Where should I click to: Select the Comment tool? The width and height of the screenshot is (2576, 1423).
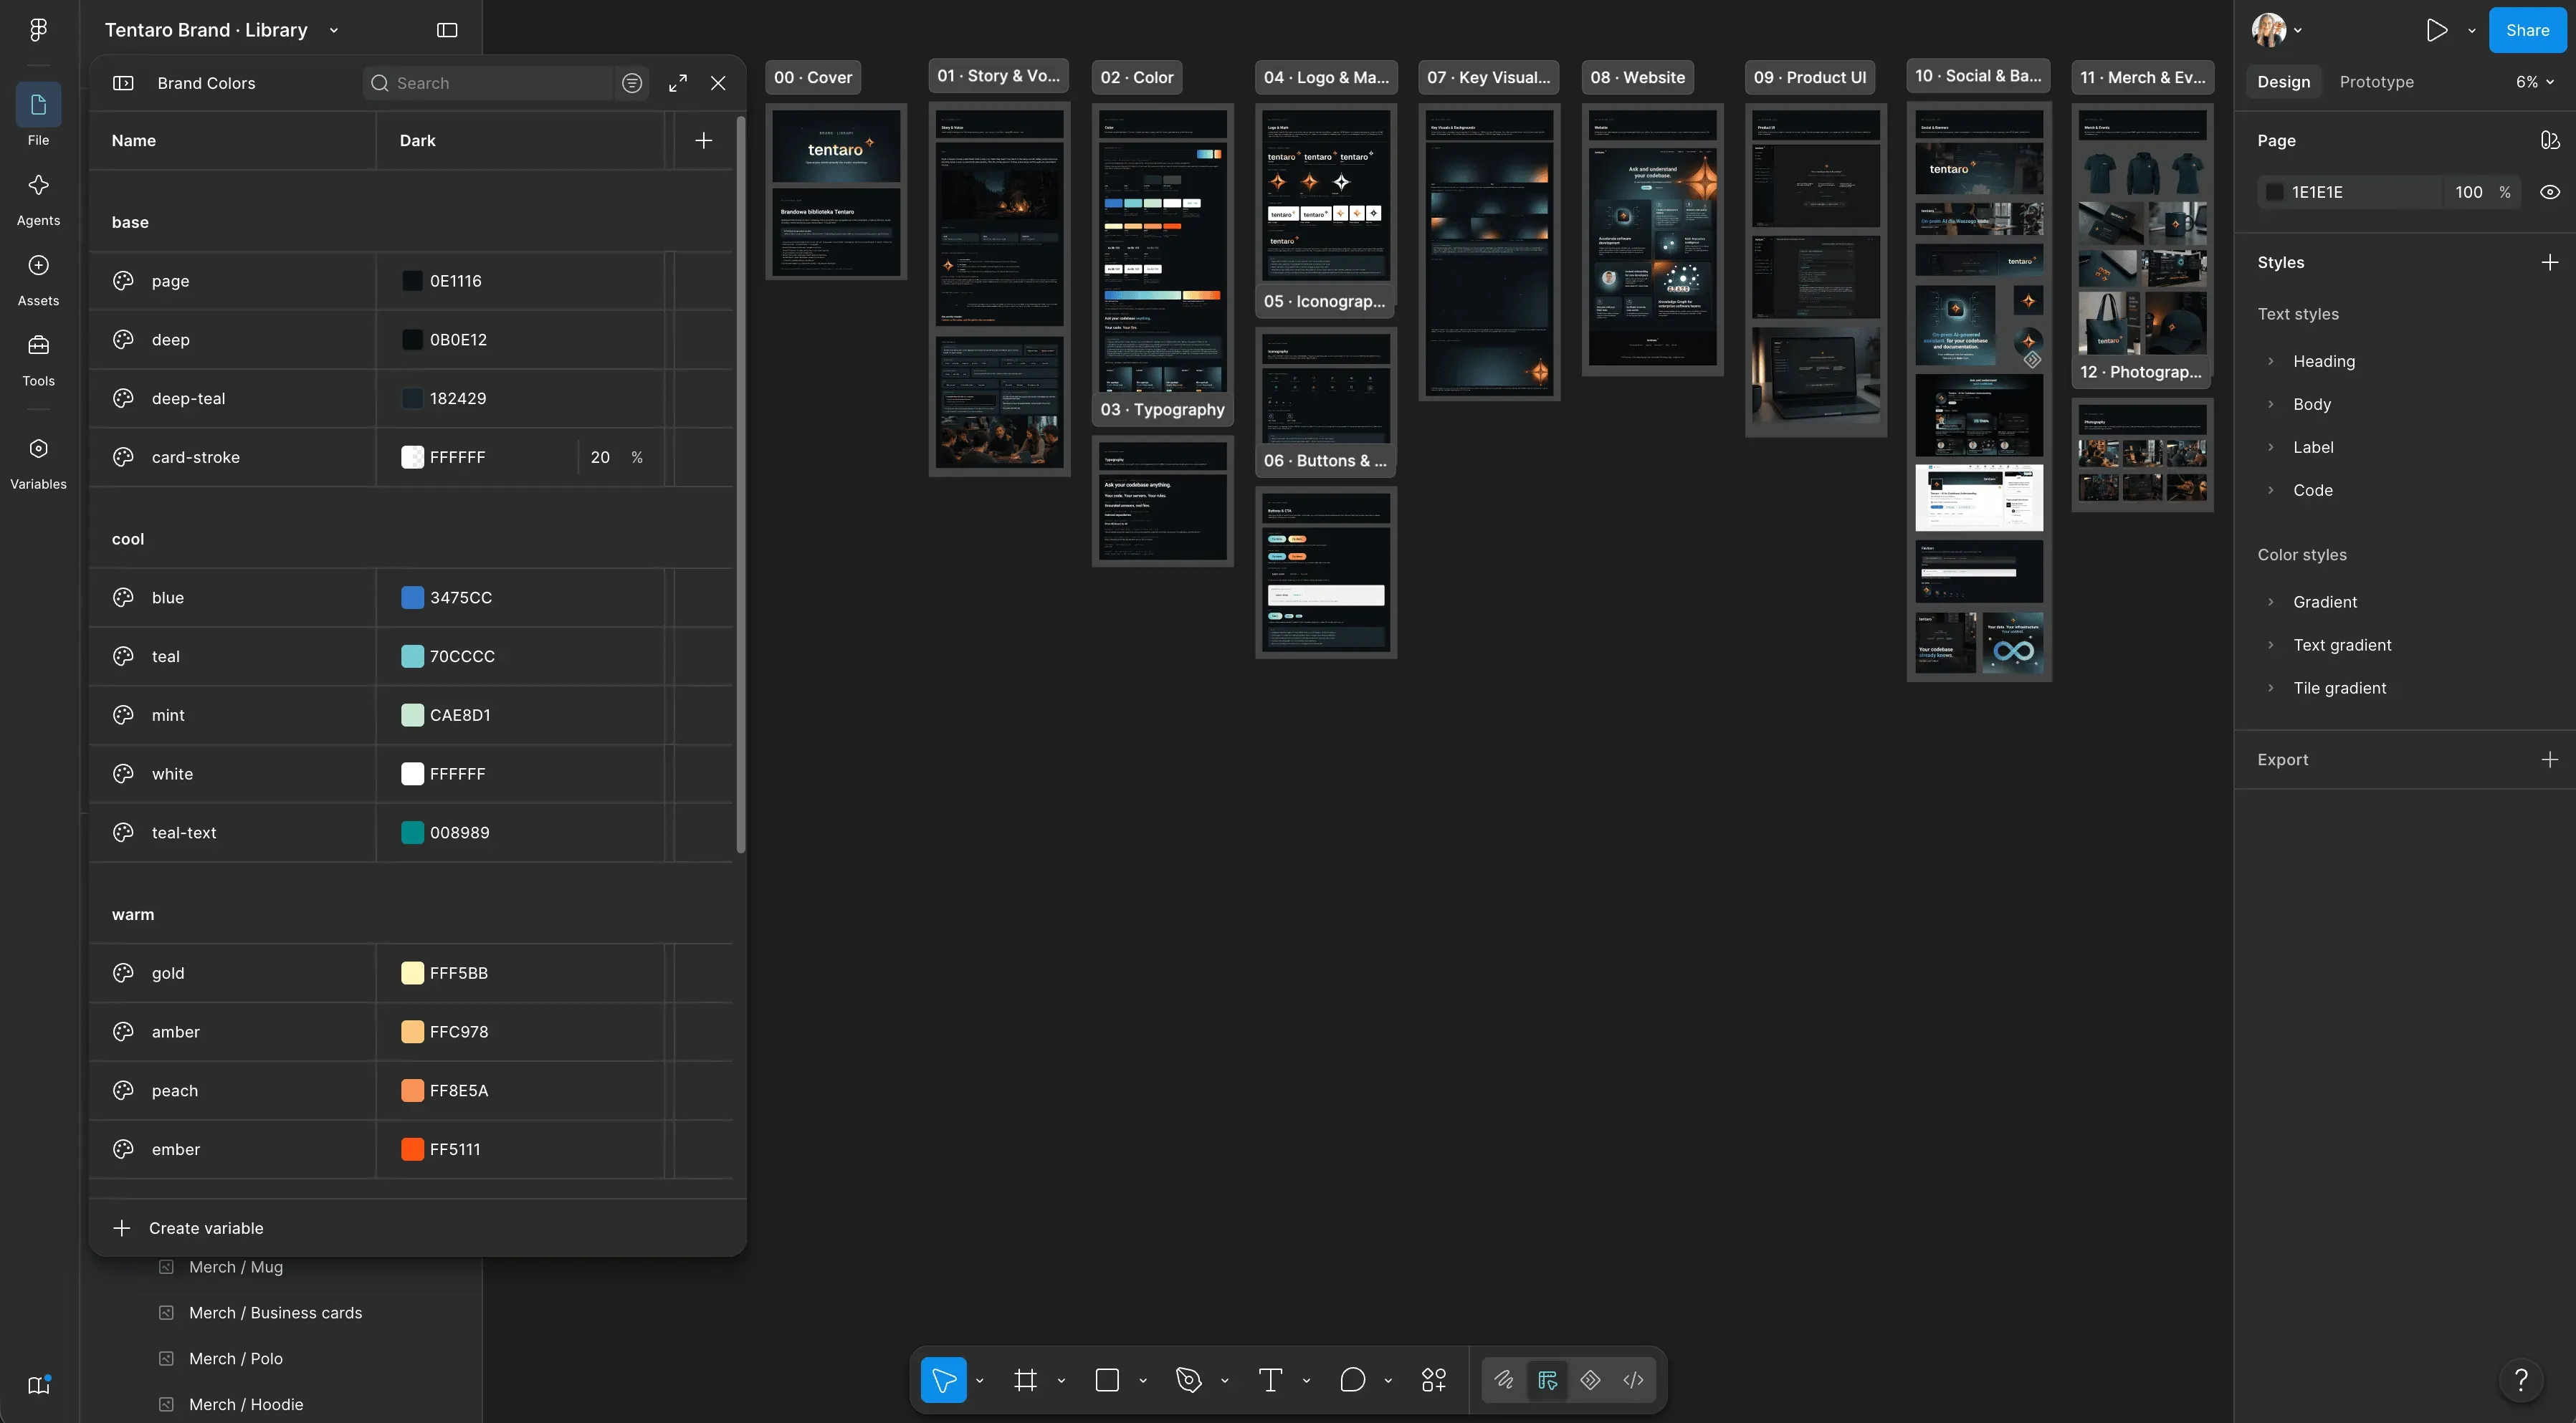(1352, 1380)
